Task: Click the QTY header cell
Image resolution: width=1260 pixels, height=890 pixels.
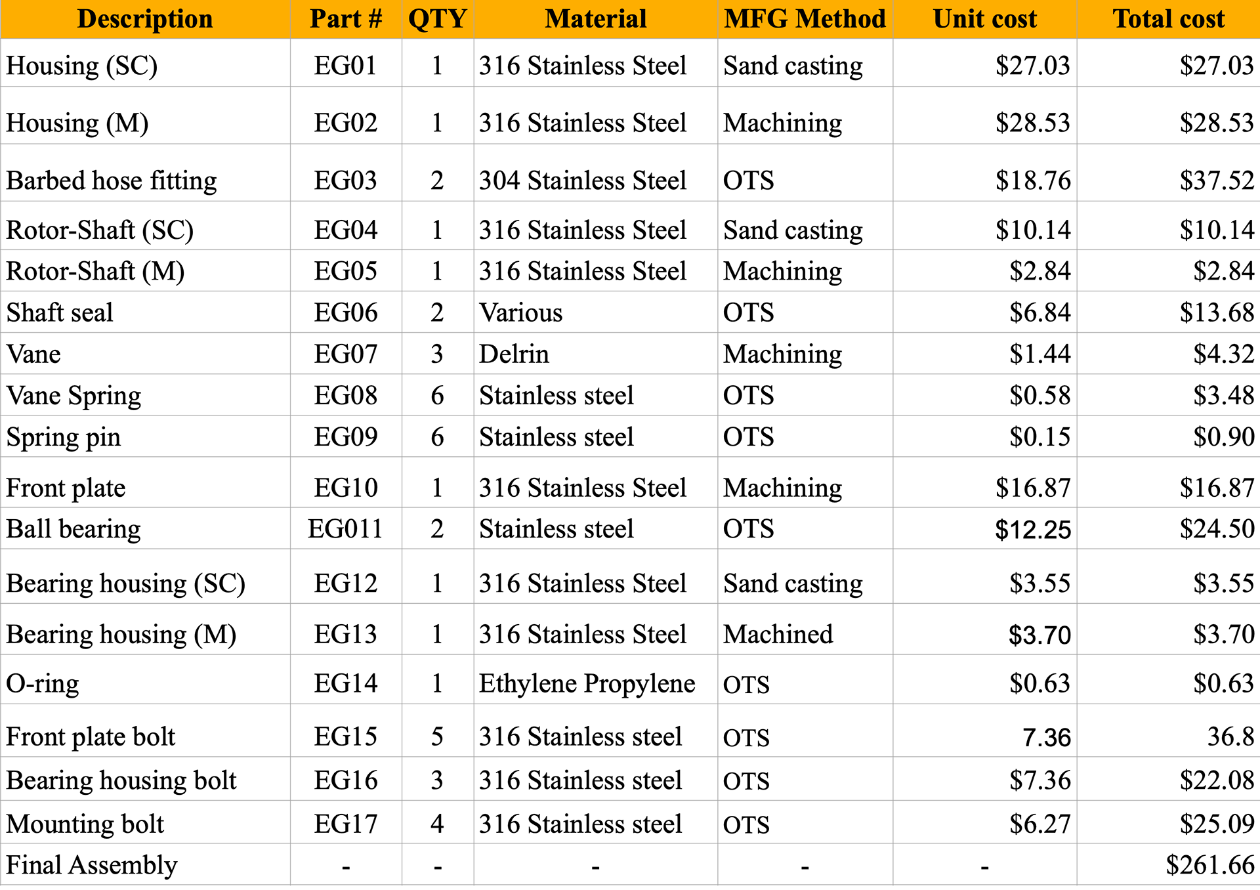Action: 437,19
